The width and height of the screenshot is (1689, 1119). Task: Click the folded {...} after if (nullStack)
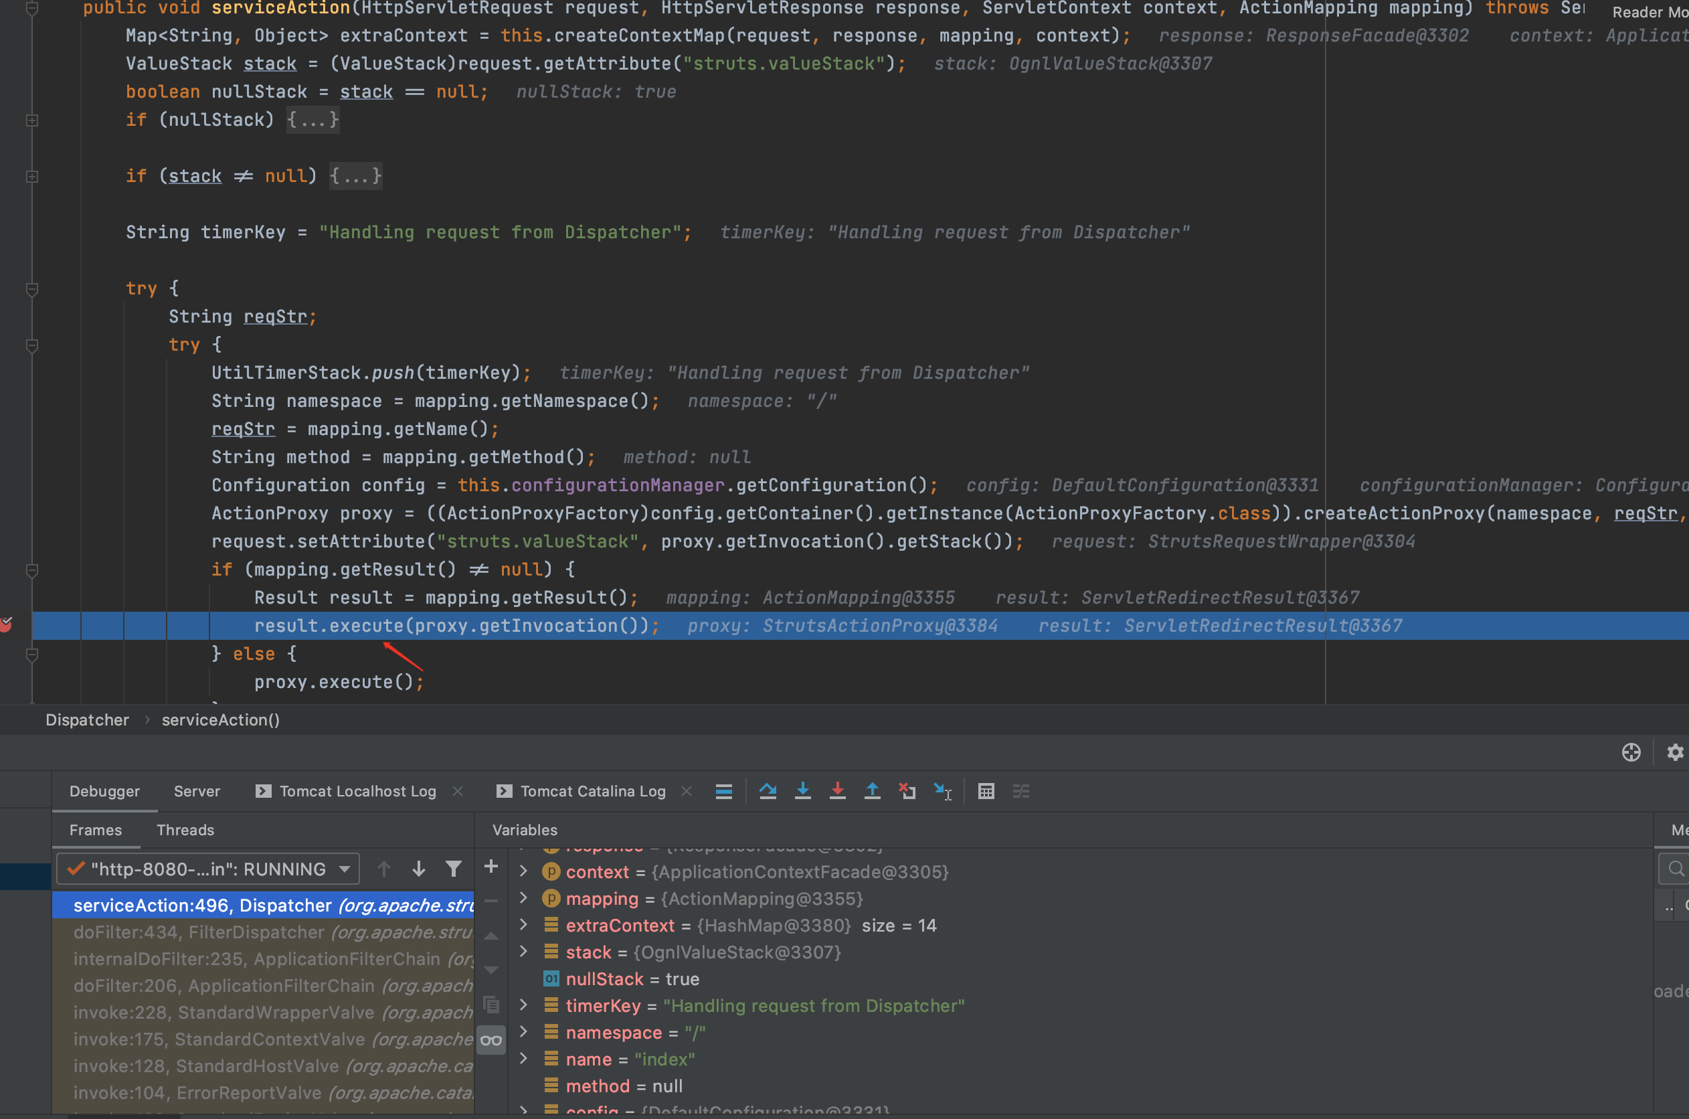point(313,120)
